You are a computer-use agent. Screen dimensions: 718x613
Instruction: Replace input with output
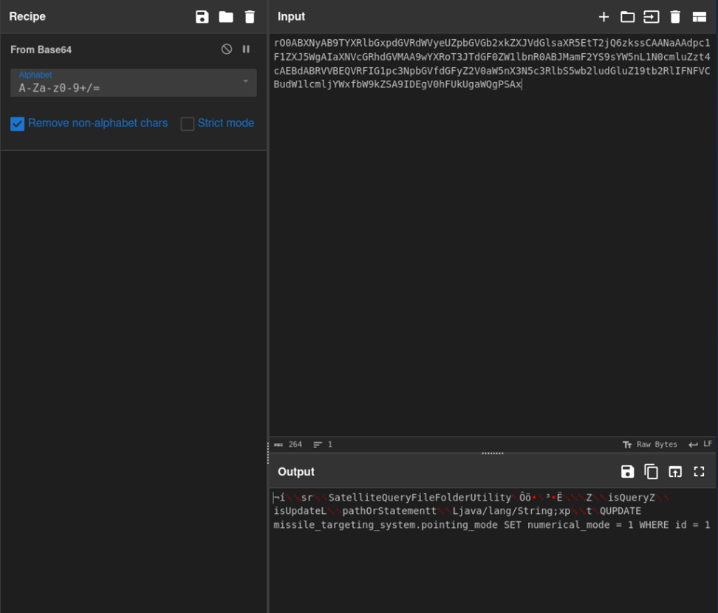(675, 472)
